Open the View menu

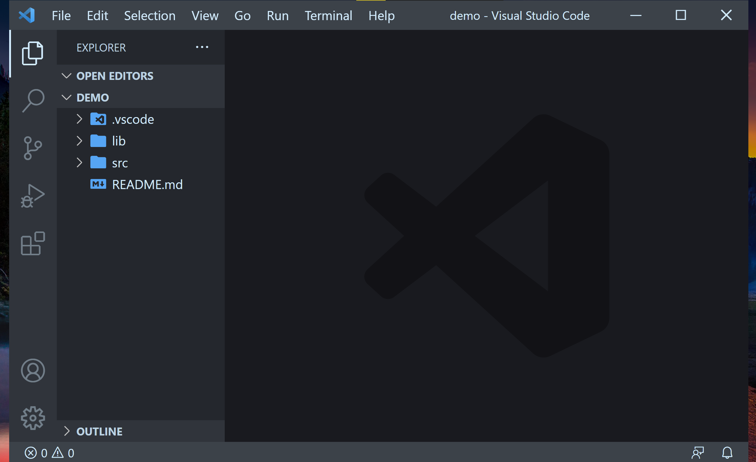[205, 16]
